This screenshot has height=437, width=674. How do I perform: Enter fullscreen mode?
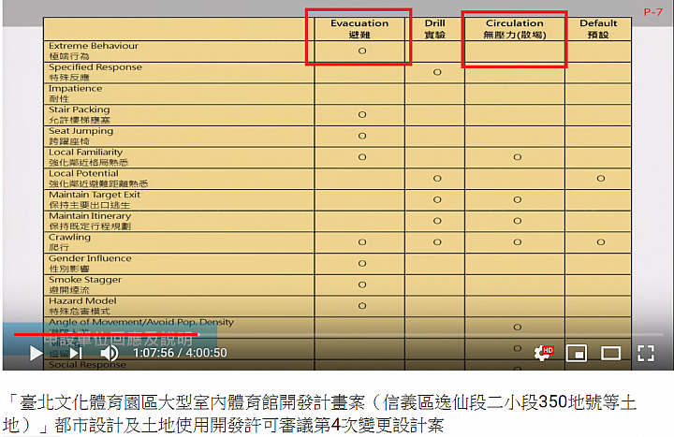click(646, 353)
